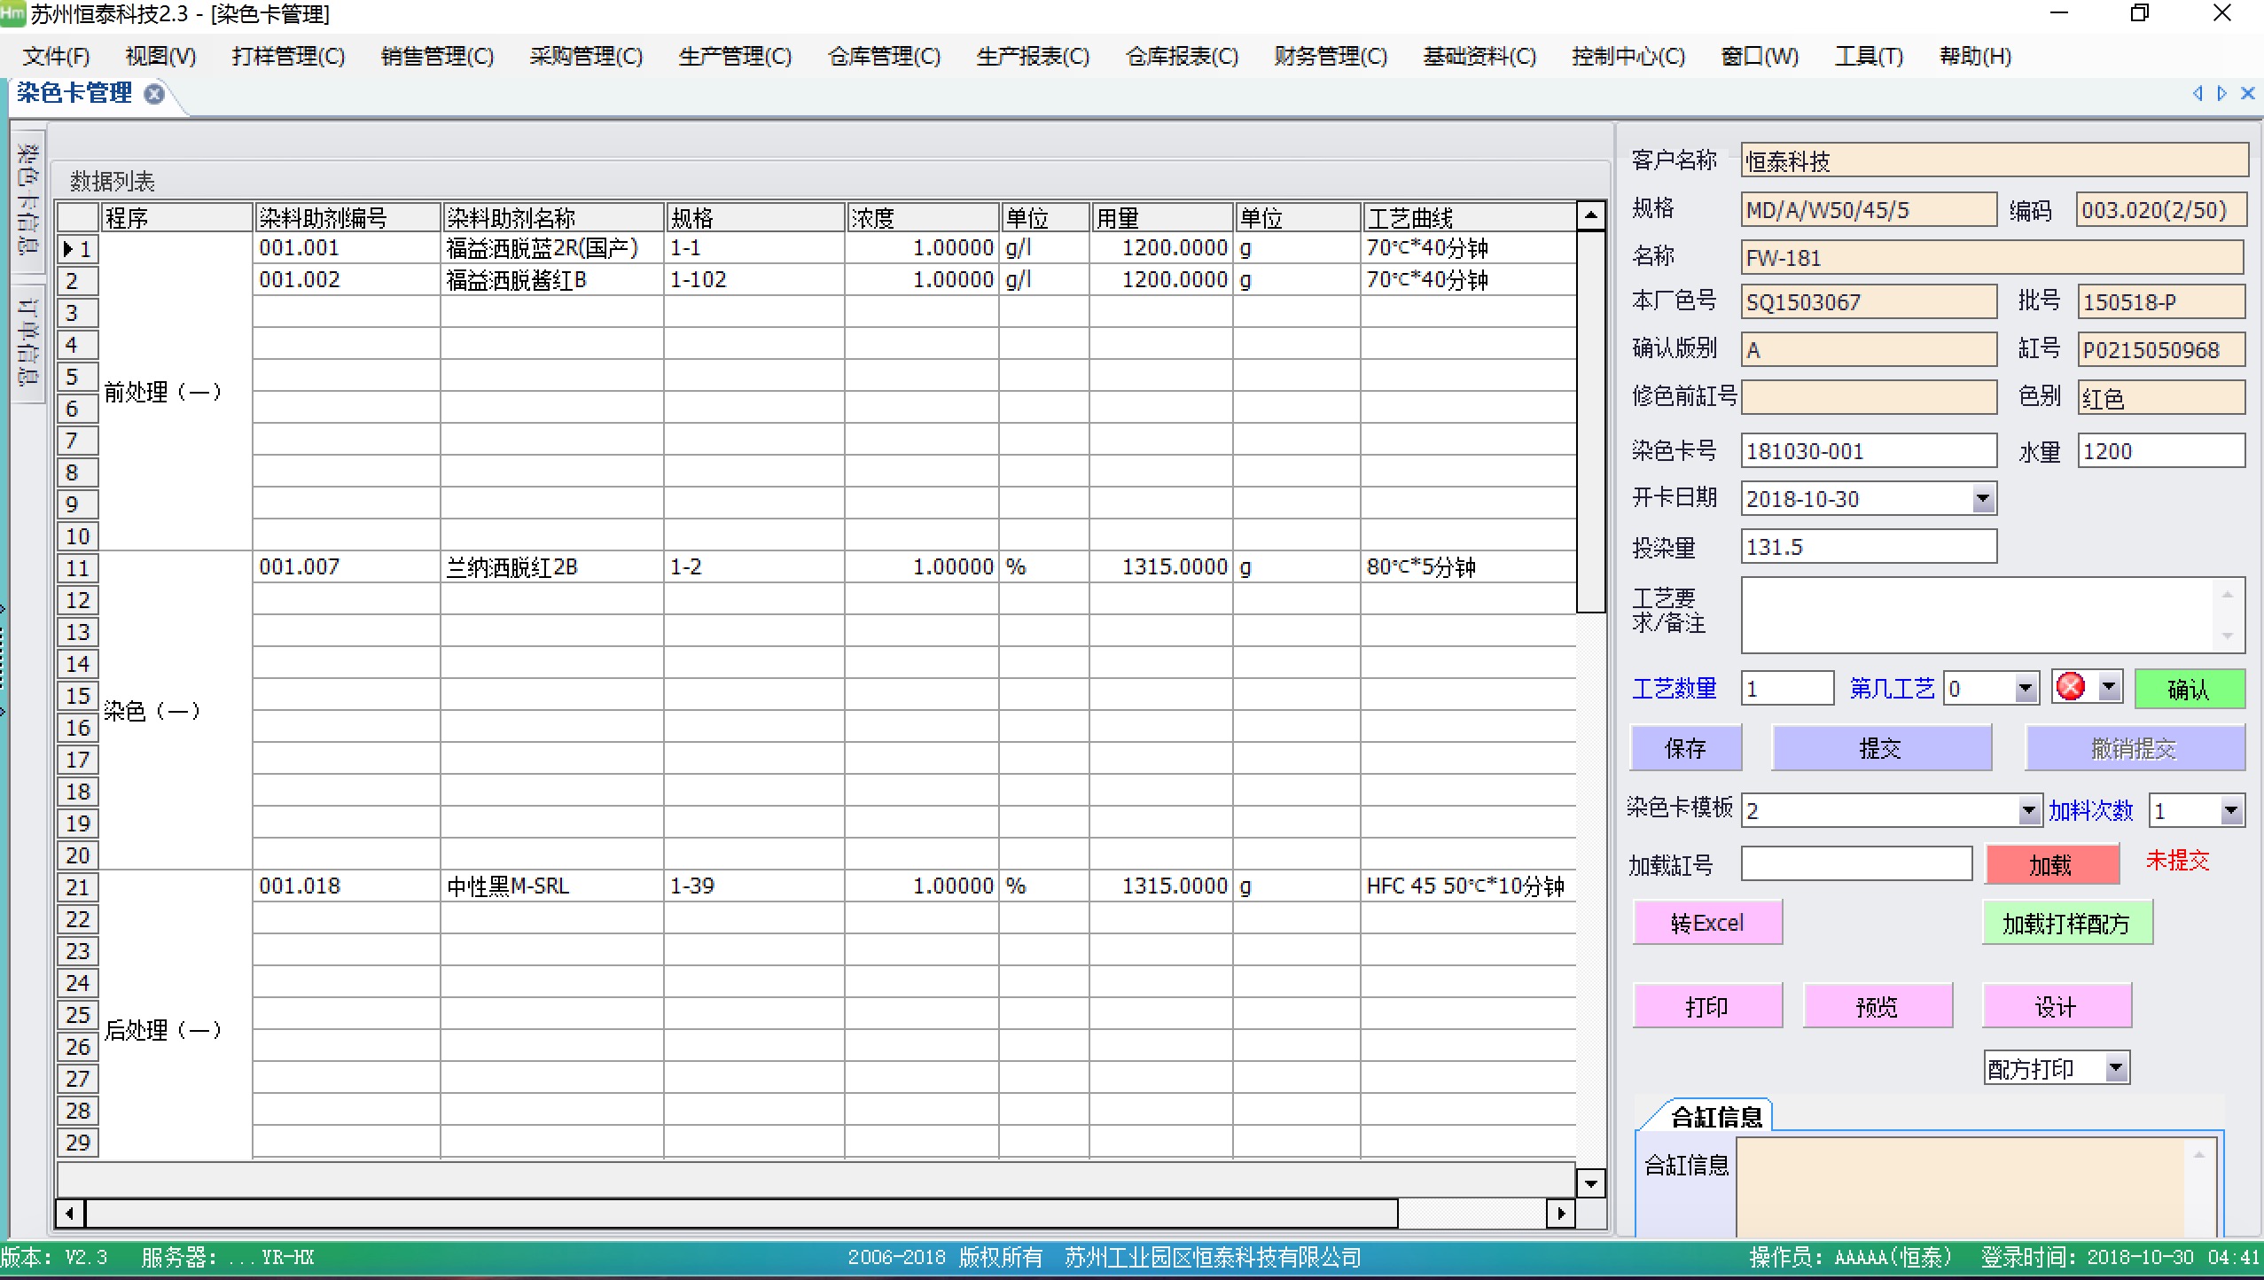Image resolution: width=2264 pixels, height=1280 pixels.
Task: Open the 销售管理(C) menu
Action: (x=437, y=57)
